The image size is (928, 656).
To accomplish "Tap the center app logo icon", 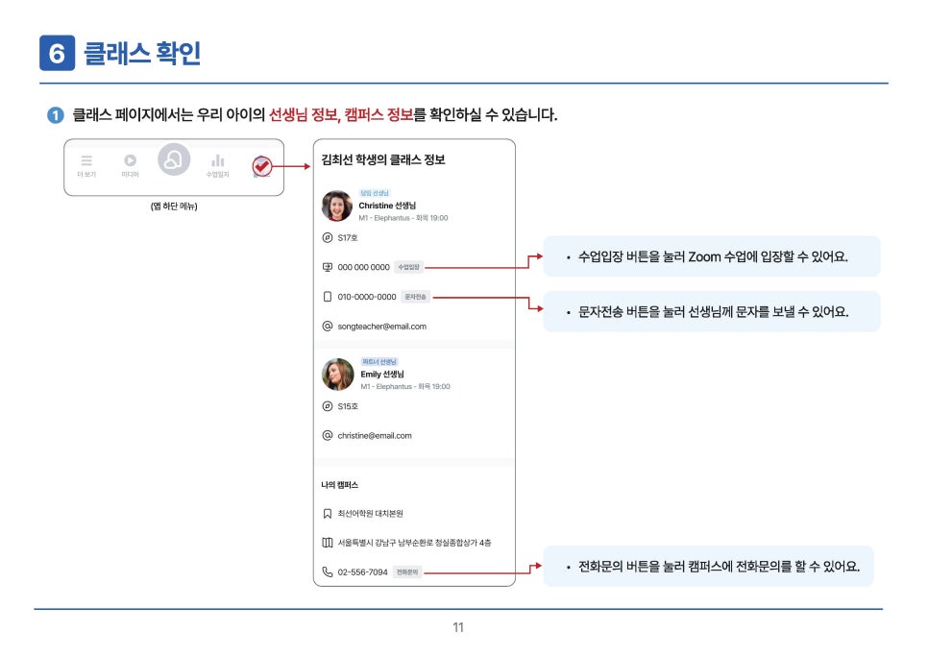I will tap(176, 159).
